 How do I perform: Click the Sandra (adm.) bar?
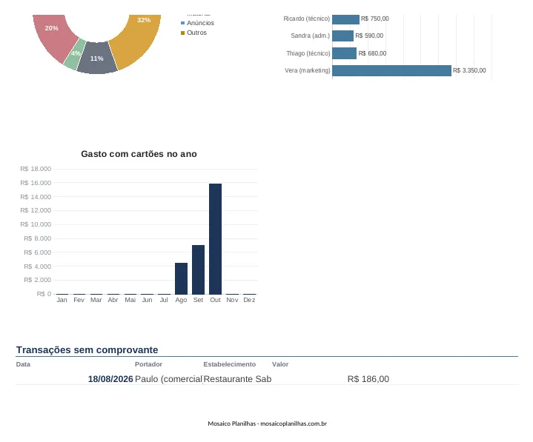coord(343,36)
